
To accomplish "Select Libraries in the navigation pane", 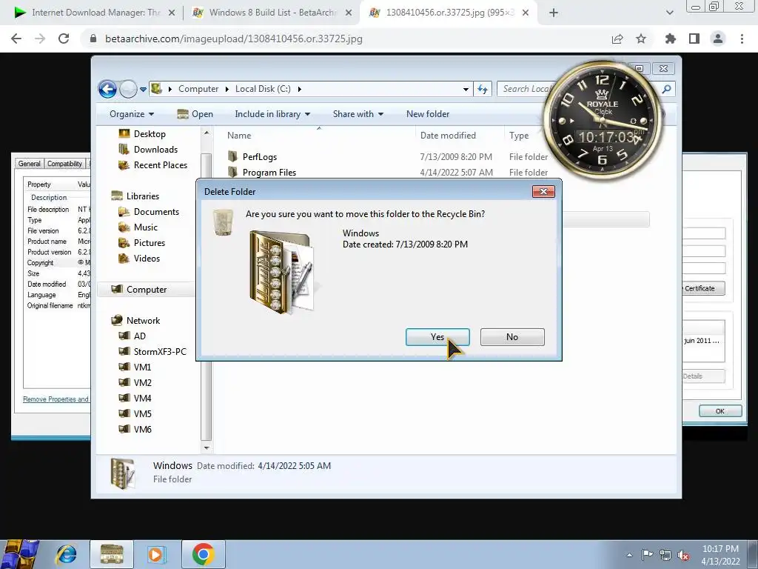I will point(143,196).
